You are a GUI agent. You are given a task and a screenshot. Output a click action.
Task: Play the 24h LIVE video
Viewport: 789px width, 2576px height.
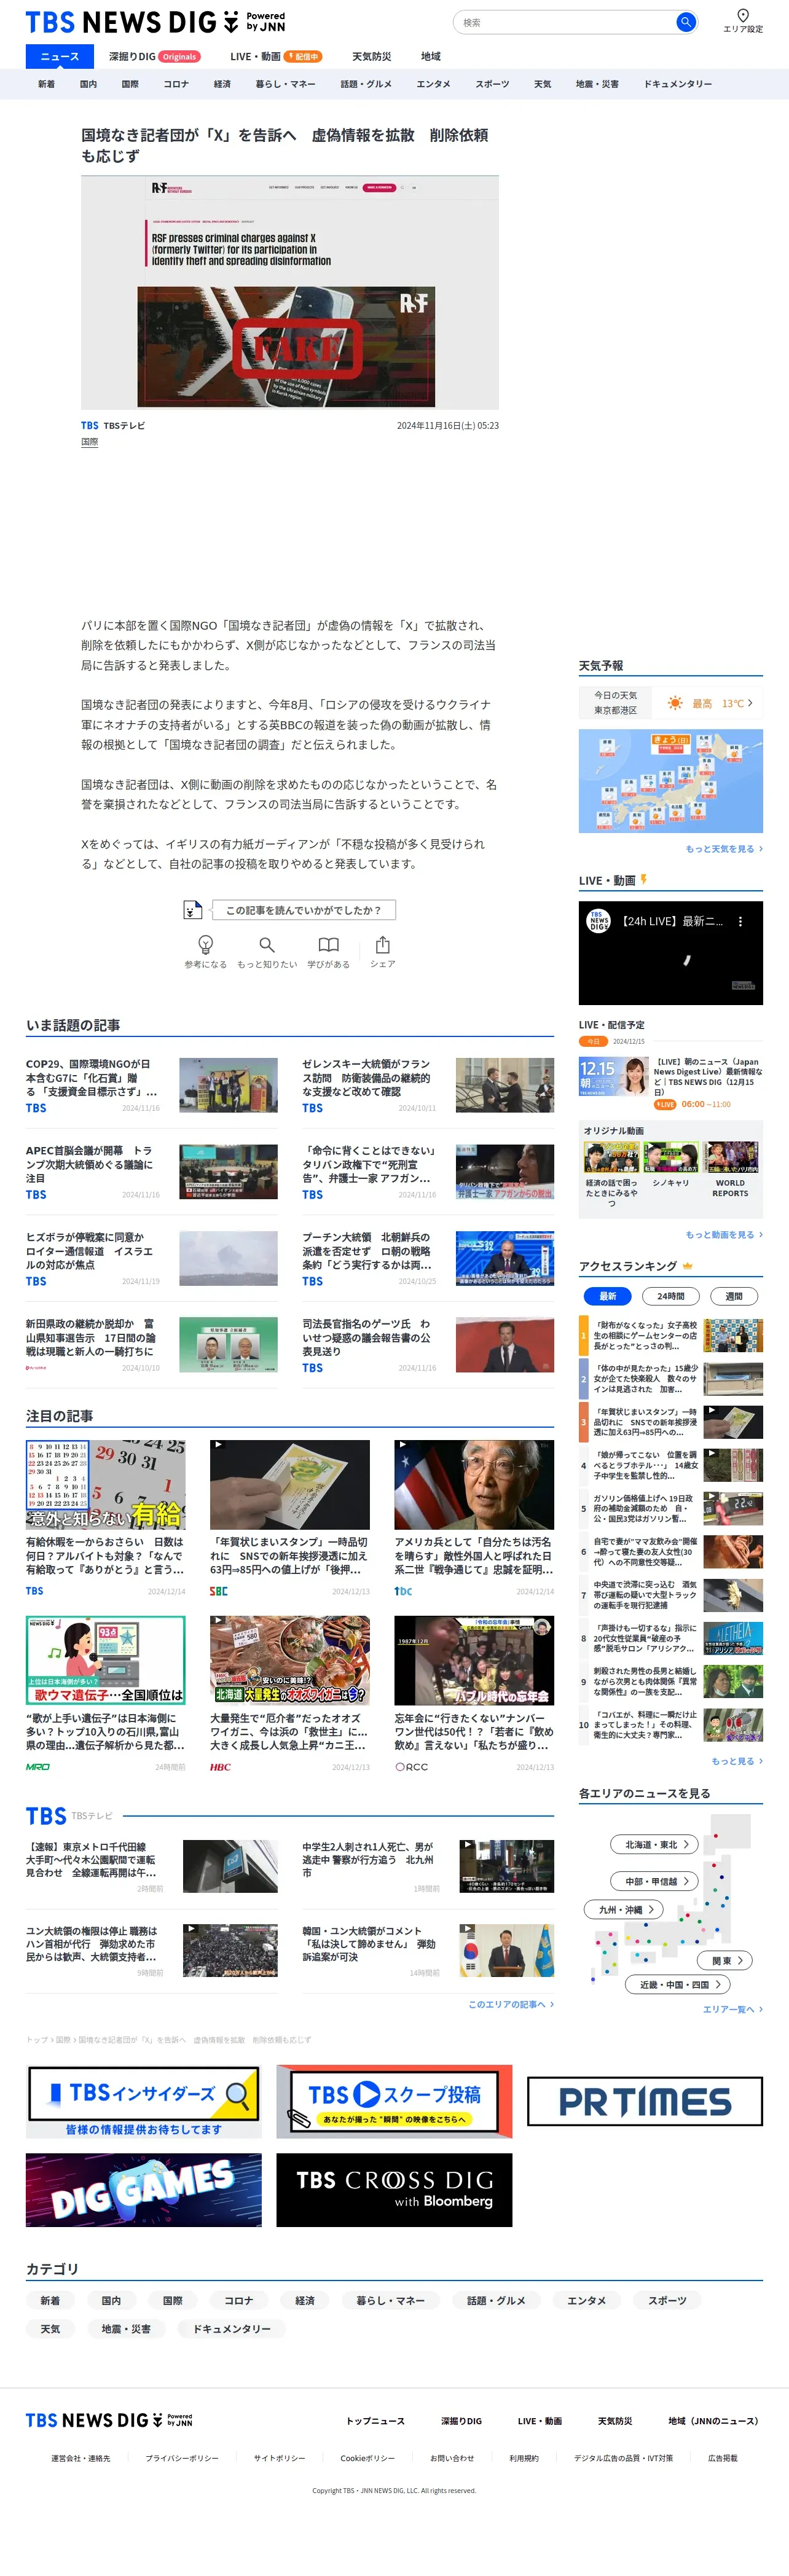[x=670, y=953]
